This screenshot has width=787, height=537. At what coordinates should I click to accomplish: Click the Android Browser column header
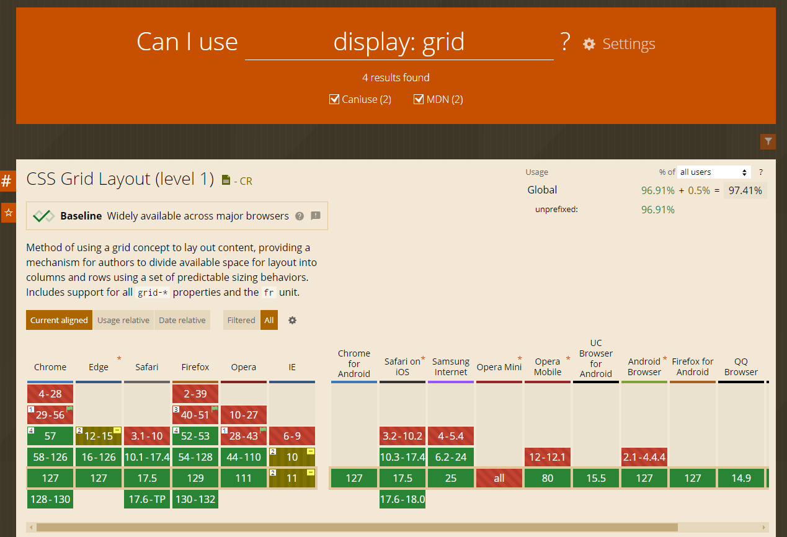pos(644,366)
